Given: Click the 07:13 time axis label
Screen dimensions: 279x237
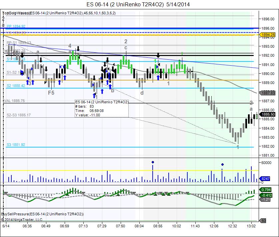Looking at the screenshot, I should (83, 226).
